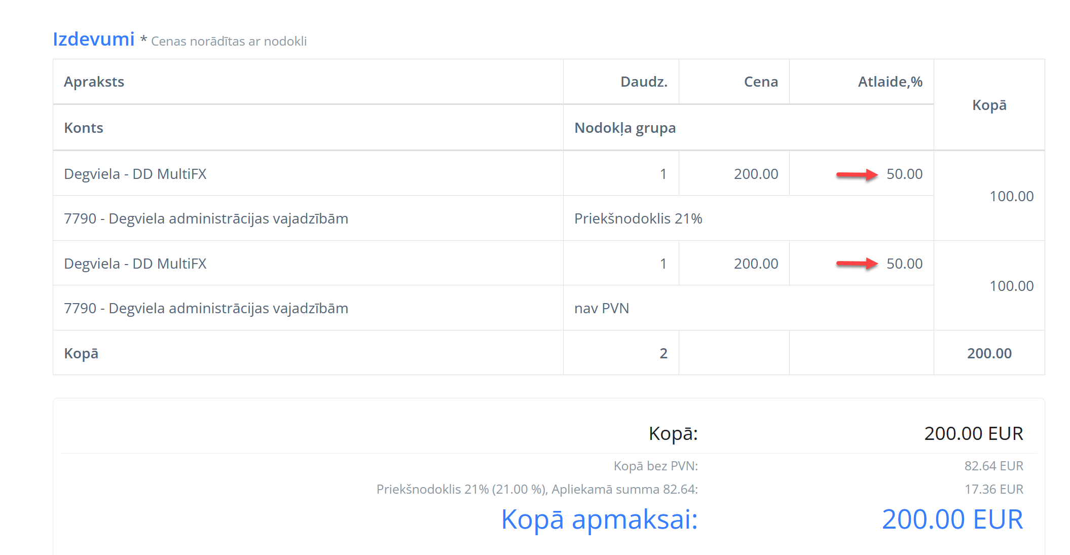Screen dimensions: 1070x555
Task: Click the Cenas norādītas ar nodokli note
Action: [x=229, y=42]
